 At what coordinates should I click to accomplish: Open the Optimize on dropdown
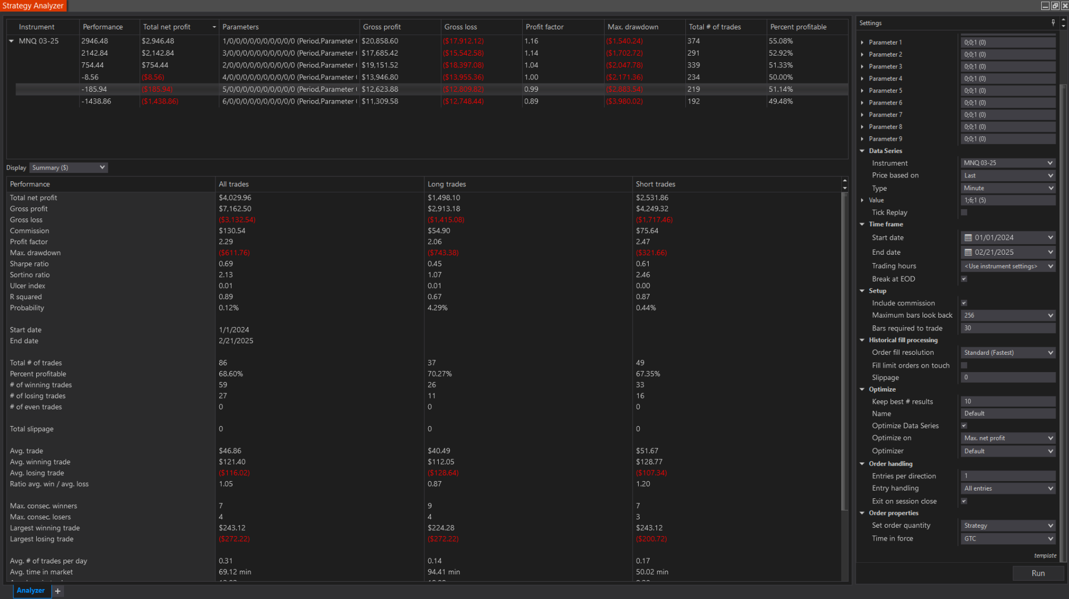(x=1008, y=438)
